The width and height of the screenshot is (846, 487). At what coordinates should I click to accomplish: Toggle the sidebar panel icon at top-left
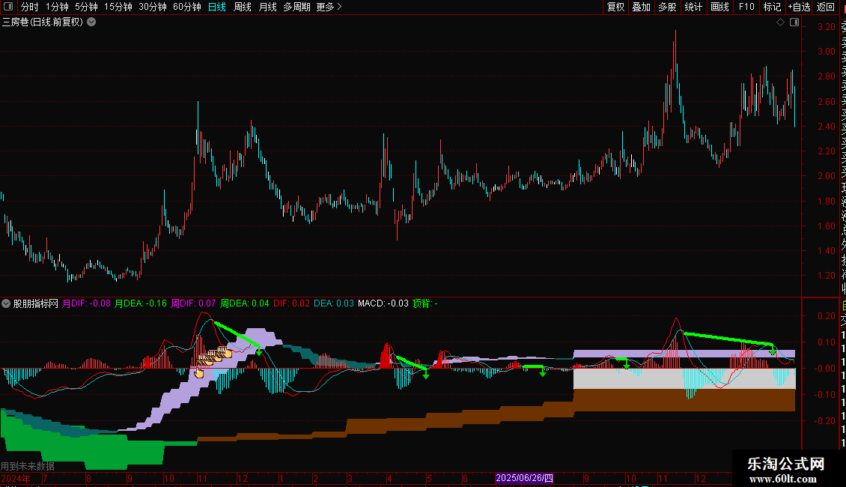pyautogui.click(x=8, y=7)
